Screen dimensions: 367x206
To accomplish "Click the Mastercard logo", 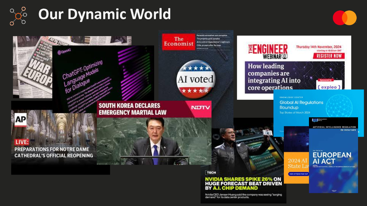I will coord(344,18).
